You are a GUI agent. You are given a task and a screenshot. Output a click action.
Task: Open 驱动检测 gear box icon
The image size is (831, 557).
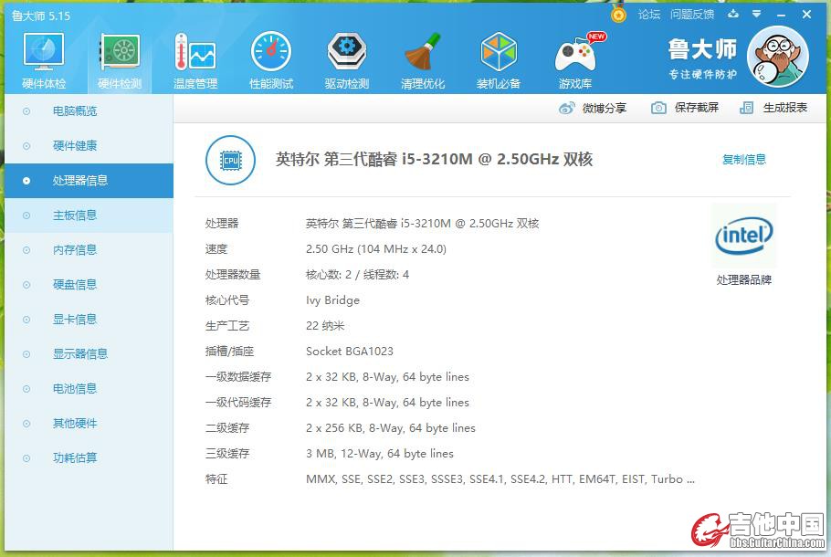point(347,51)
